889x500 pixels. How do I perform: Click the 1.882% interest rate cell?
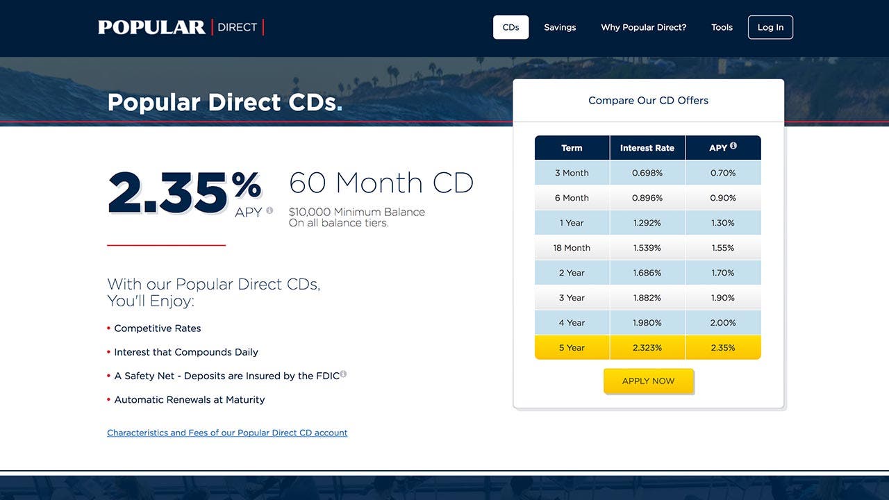(x=647, y=298)
